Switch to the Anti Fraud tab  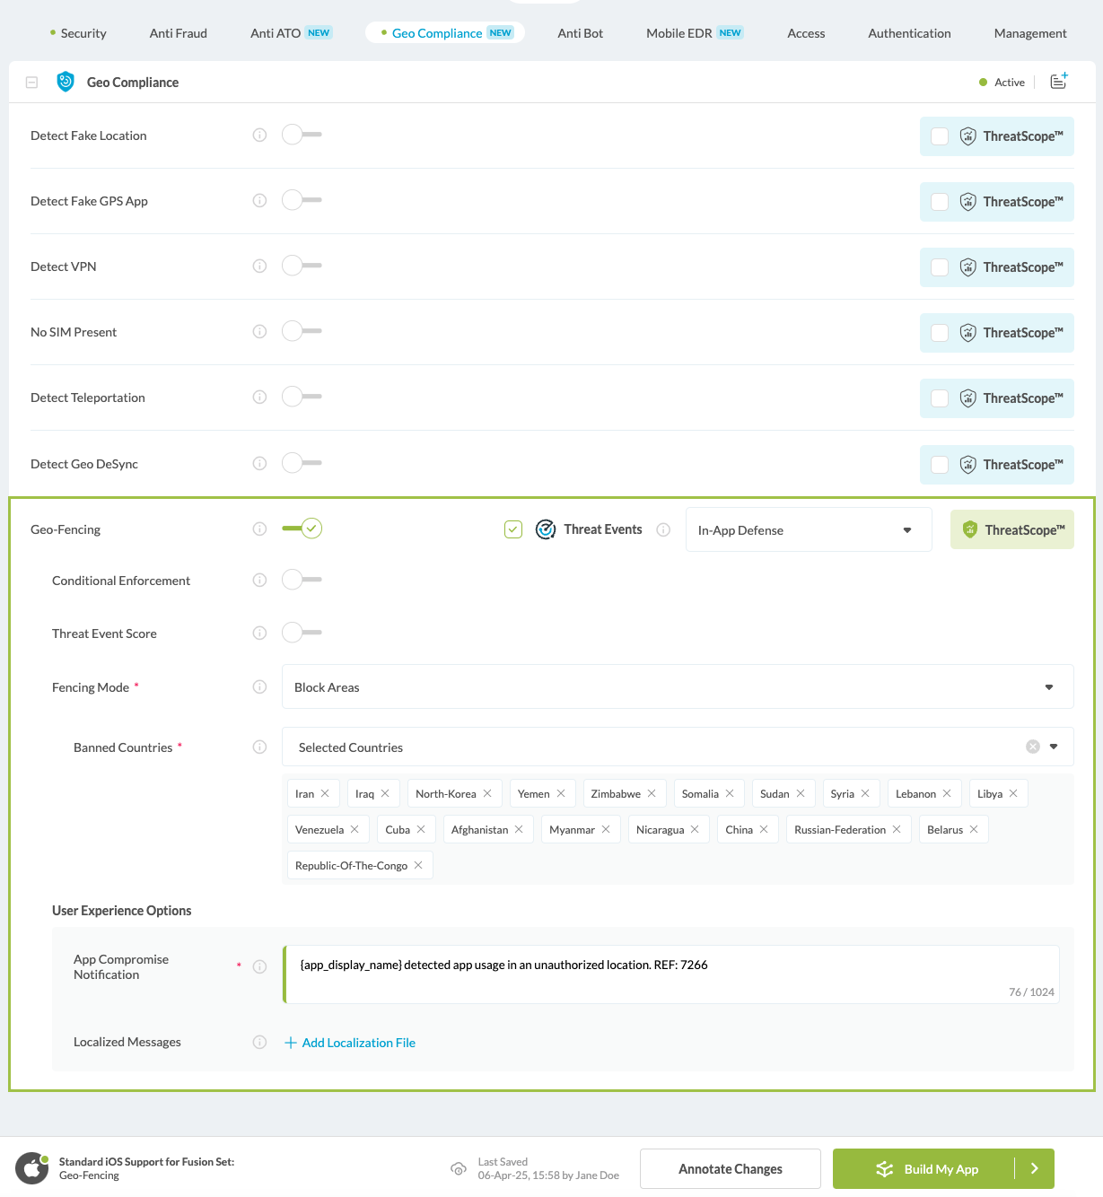click(x=178, y=33)
